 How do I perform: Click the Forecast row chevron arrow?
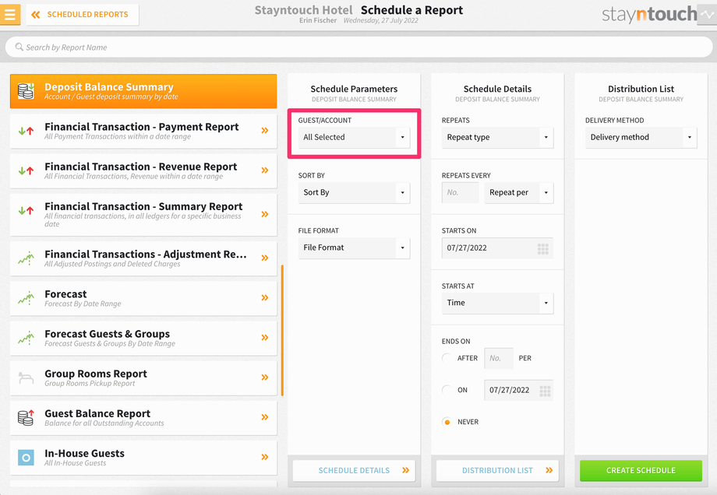[x=265, y=298]
